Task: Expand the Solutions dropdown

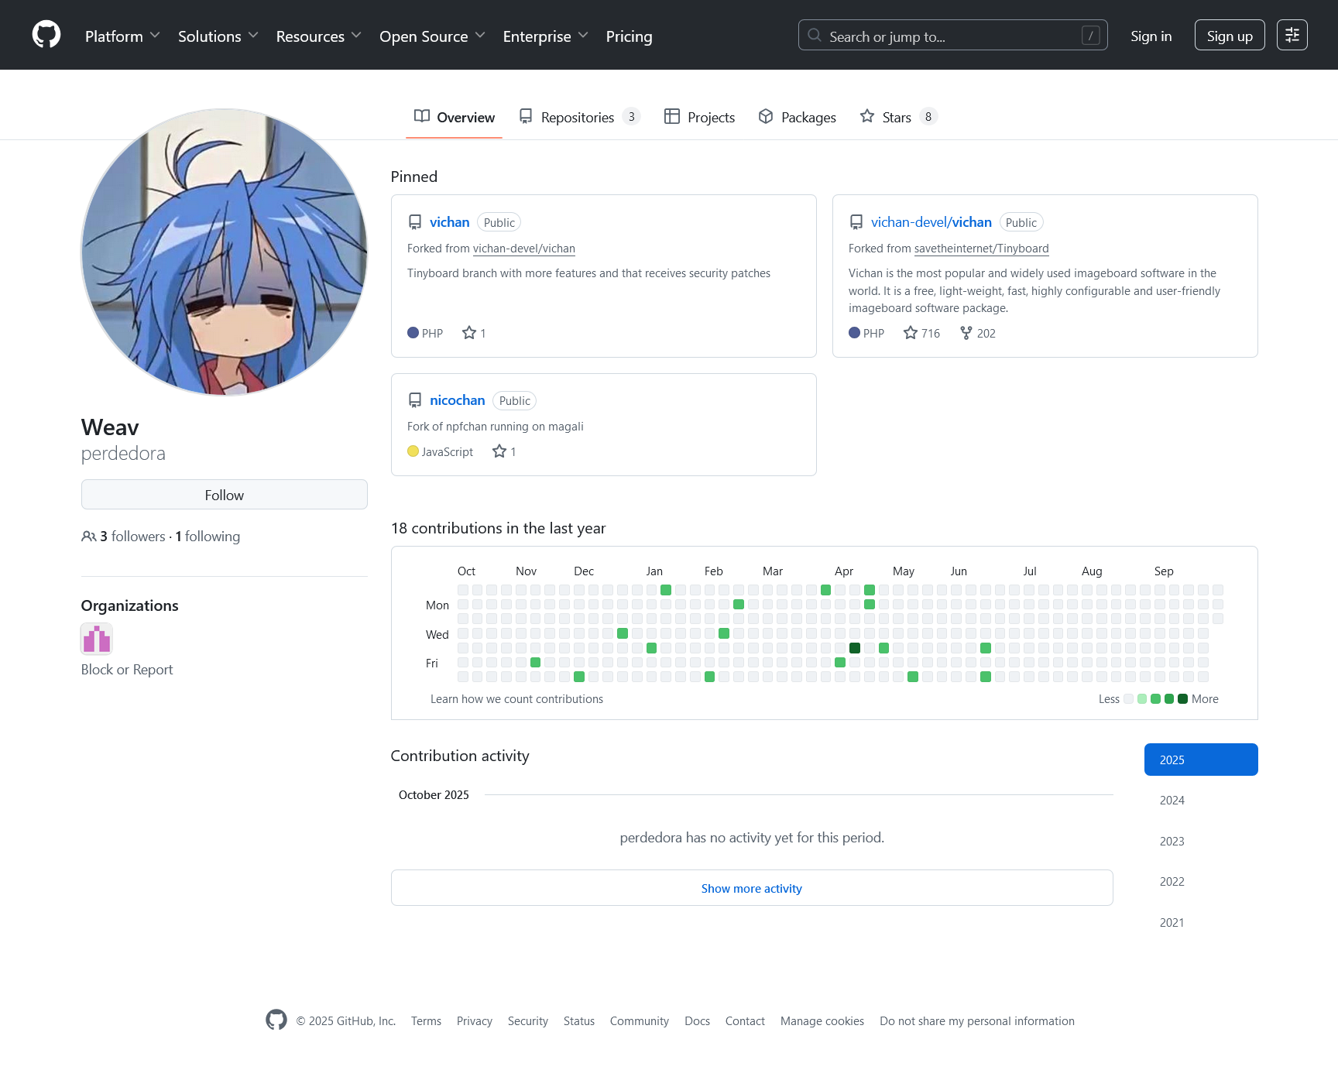Action: coord(218,36)
